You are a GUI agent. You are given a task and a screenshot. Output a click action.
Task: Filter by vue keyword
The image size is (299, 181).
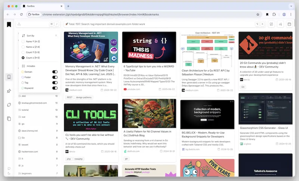(x=38, y=117)
